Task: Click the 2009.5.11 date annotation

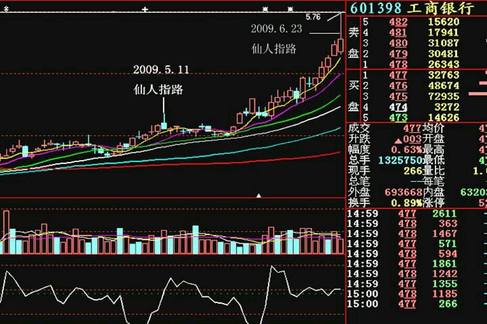Action: (161, 70)
